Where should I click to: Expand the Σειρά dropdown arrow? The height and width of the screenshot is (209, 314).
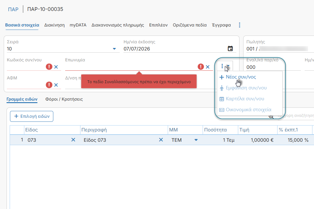point(114,49)
